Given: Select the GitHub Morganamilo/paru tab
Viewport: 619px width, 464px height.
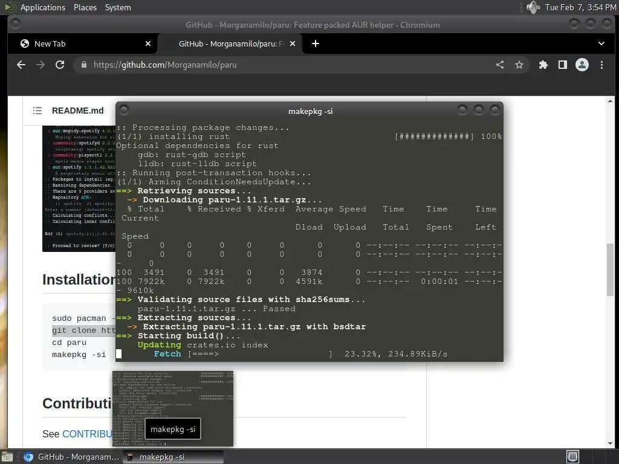Looking at the screenshot, I should point(230,43).
